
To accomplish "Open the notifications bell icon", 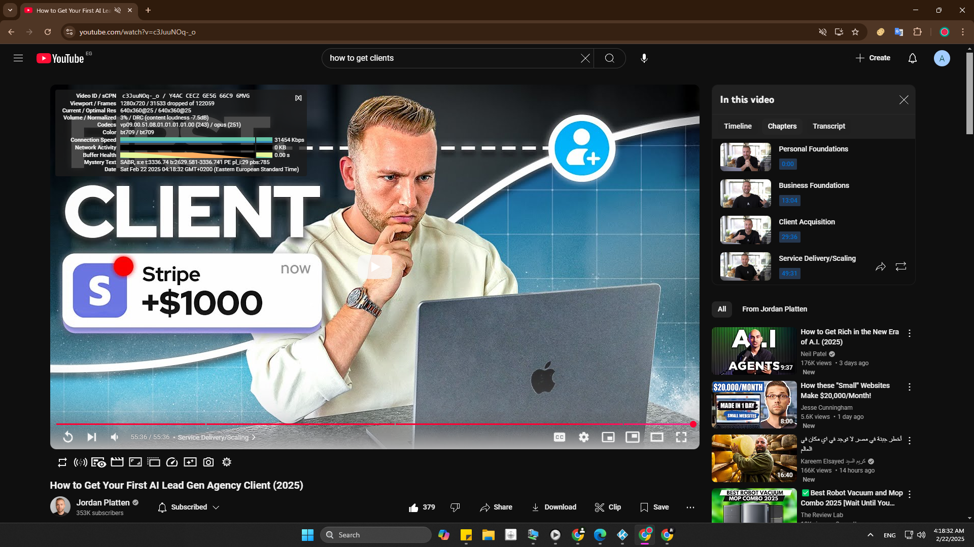I will (x=912, y=58).
